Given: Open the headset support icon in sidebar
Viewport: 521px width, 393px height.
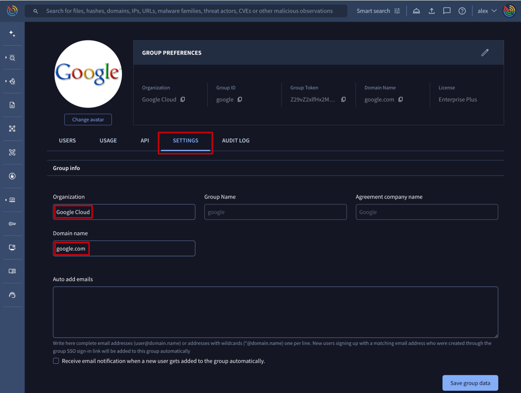Looking at the screenshot, I should 12,295.
